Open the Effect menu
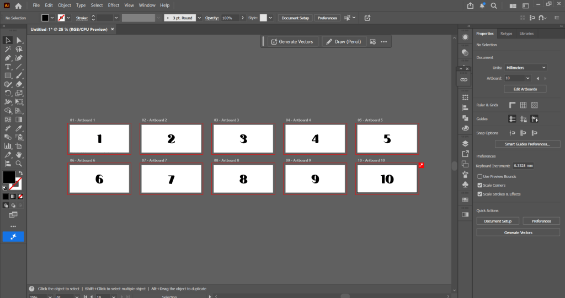 pyautogui.click(x=114, y=5)
